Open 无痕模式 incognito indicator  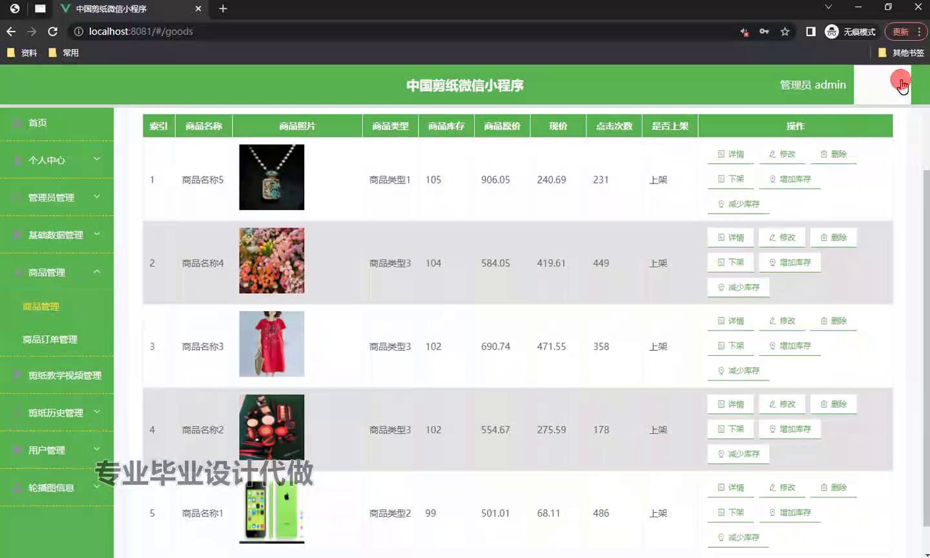click(851, 32)
